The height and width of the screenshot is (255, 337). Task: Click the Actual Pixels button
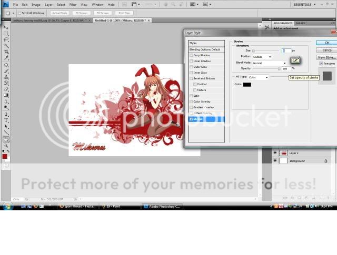60,13
